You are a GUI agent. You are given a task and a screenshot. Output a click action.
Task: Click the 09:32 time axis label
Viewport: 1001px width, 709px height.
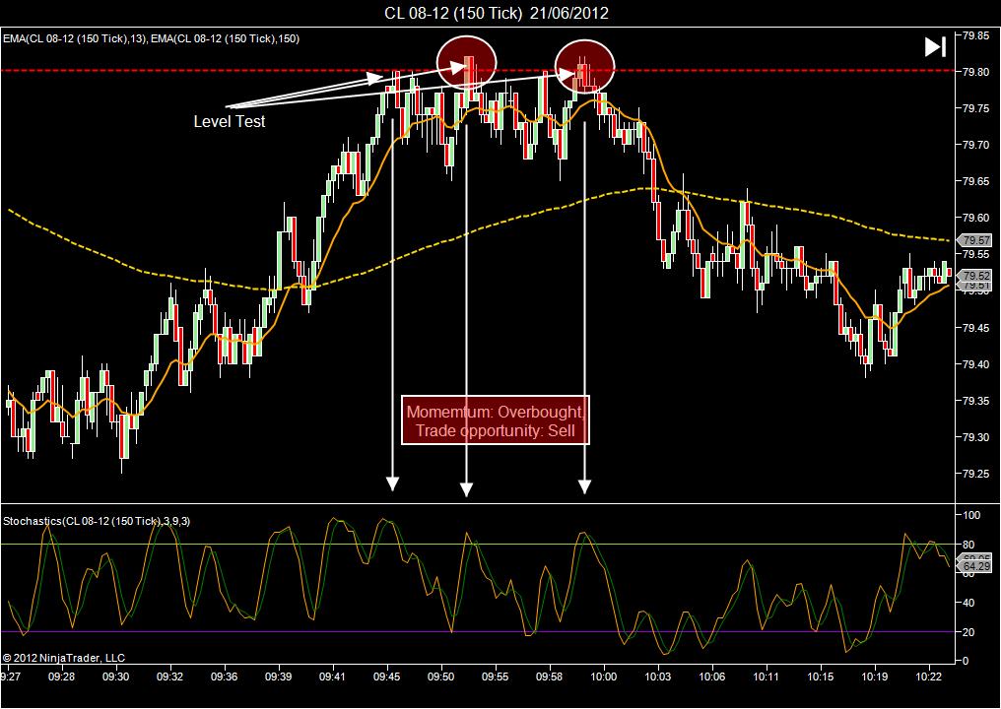point(170,677)
